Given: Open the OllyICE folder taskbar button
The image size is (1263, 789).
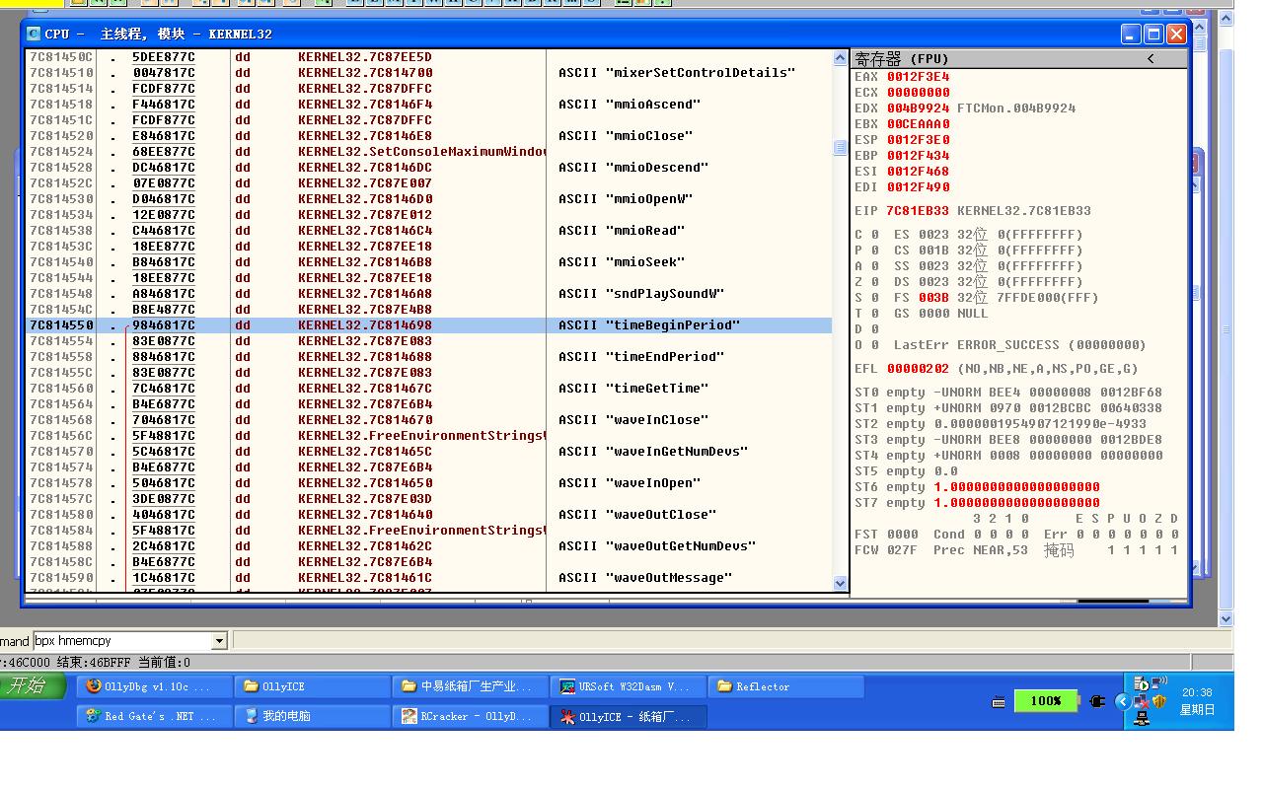Looking at the screenshot, I should (x=314, y=686).
